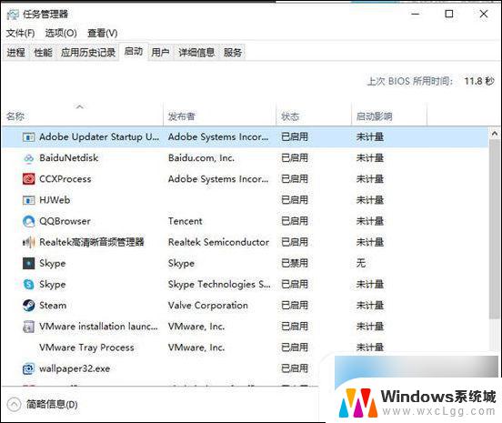Image resolution: width=502 pixels, height=423 pixels.
Task: Click the dark Skype icon in disabled row
Action: point(28,263)
